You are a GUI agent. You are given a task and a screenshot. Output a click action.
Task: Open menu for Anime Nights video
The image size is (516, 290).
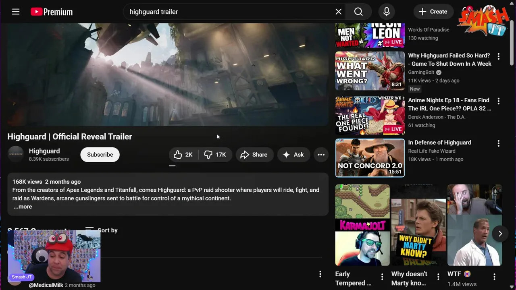(498, 101)
